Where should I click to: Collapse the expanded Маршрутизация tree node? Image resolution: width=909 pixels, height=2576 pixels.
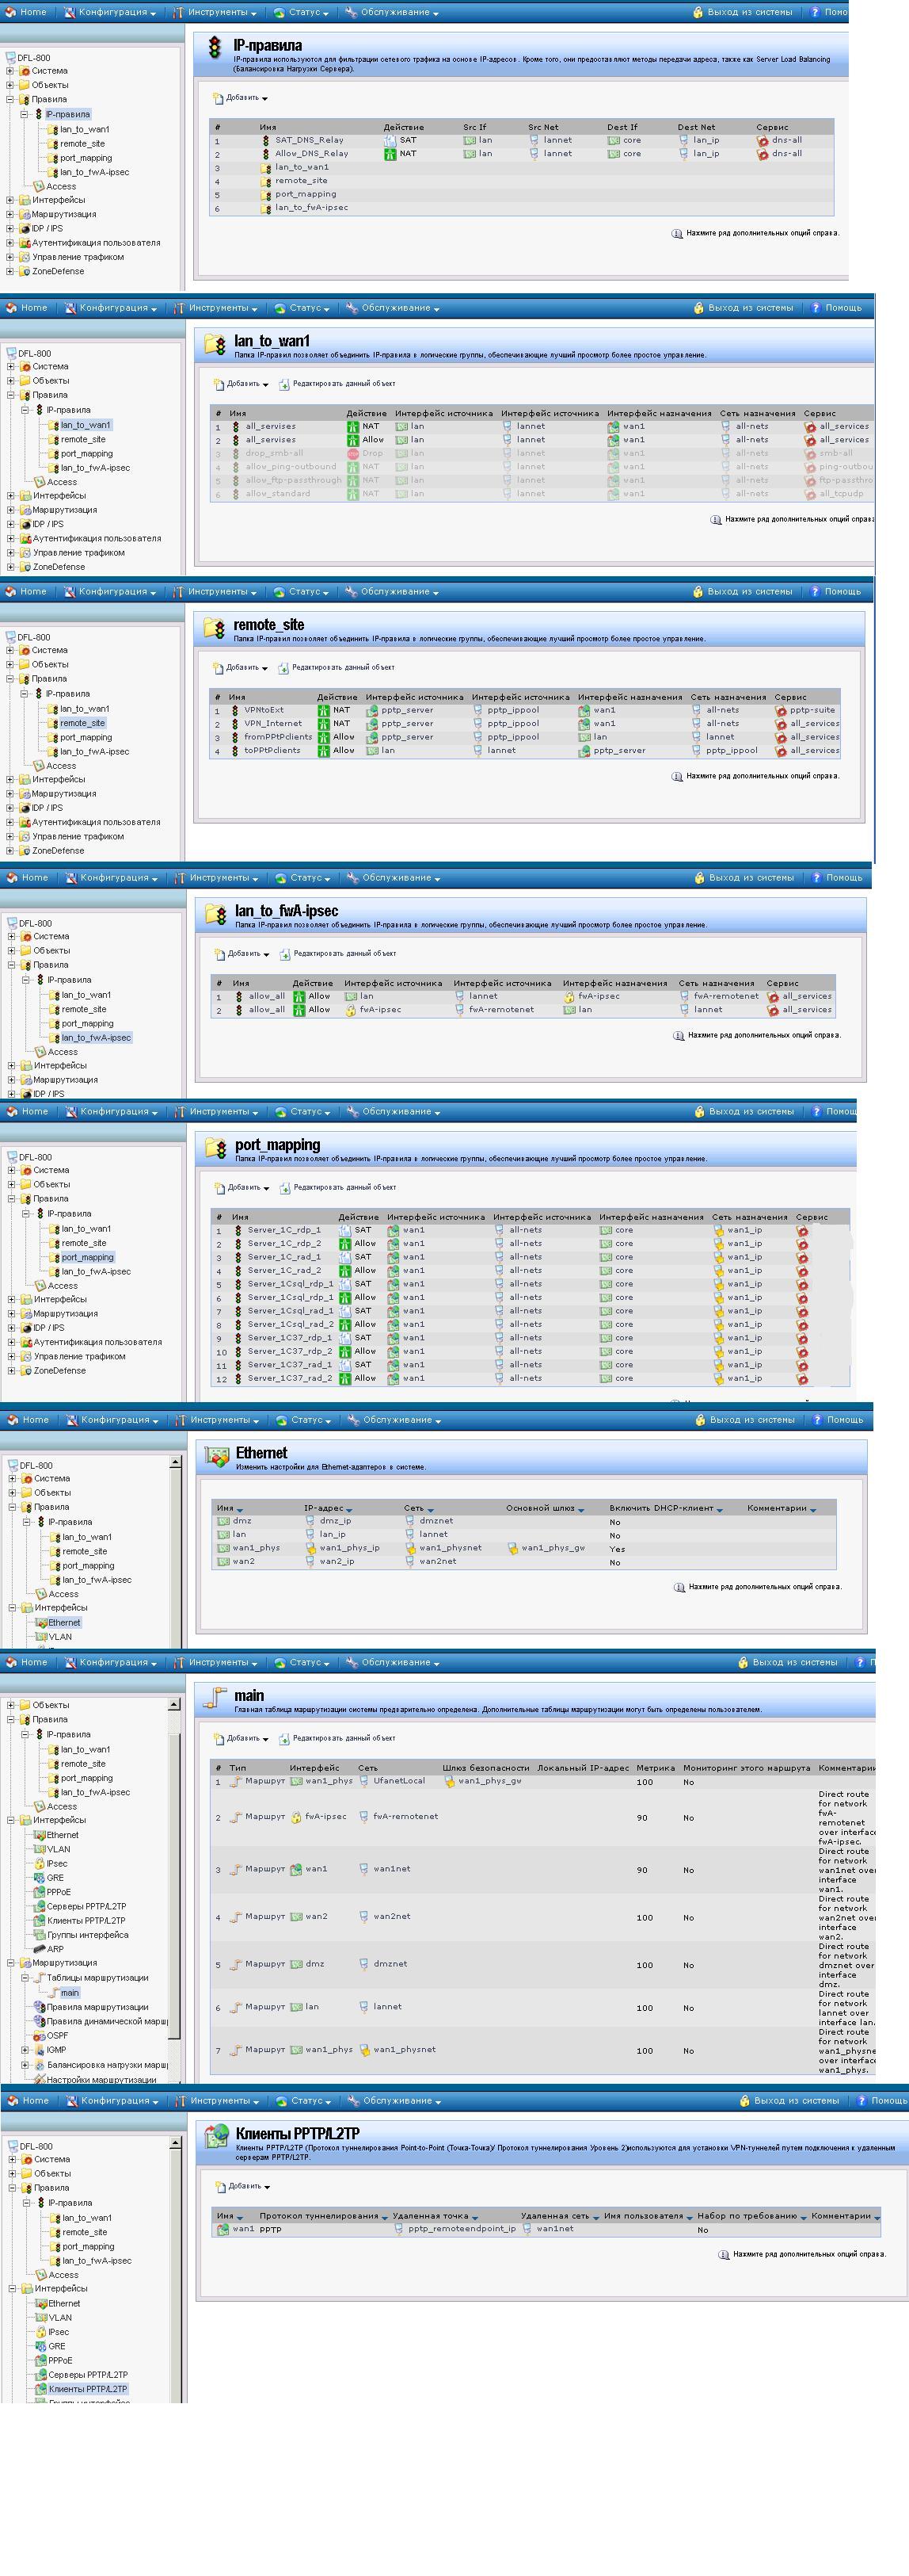pyautogui.click(x=11, y=1963)
